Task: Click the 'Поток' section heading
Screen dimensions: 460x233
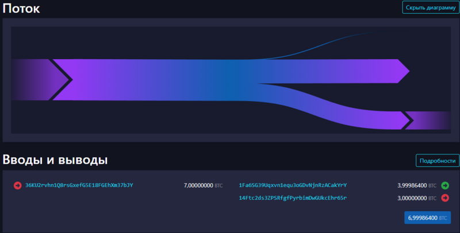Action: pyautogui.click(x=21, y=8)
